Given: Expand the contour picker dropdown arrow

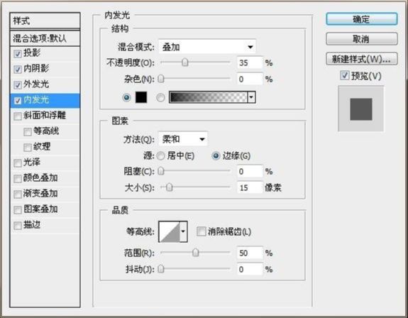Looking at the screenshot, I should click(x=184, y=231).
